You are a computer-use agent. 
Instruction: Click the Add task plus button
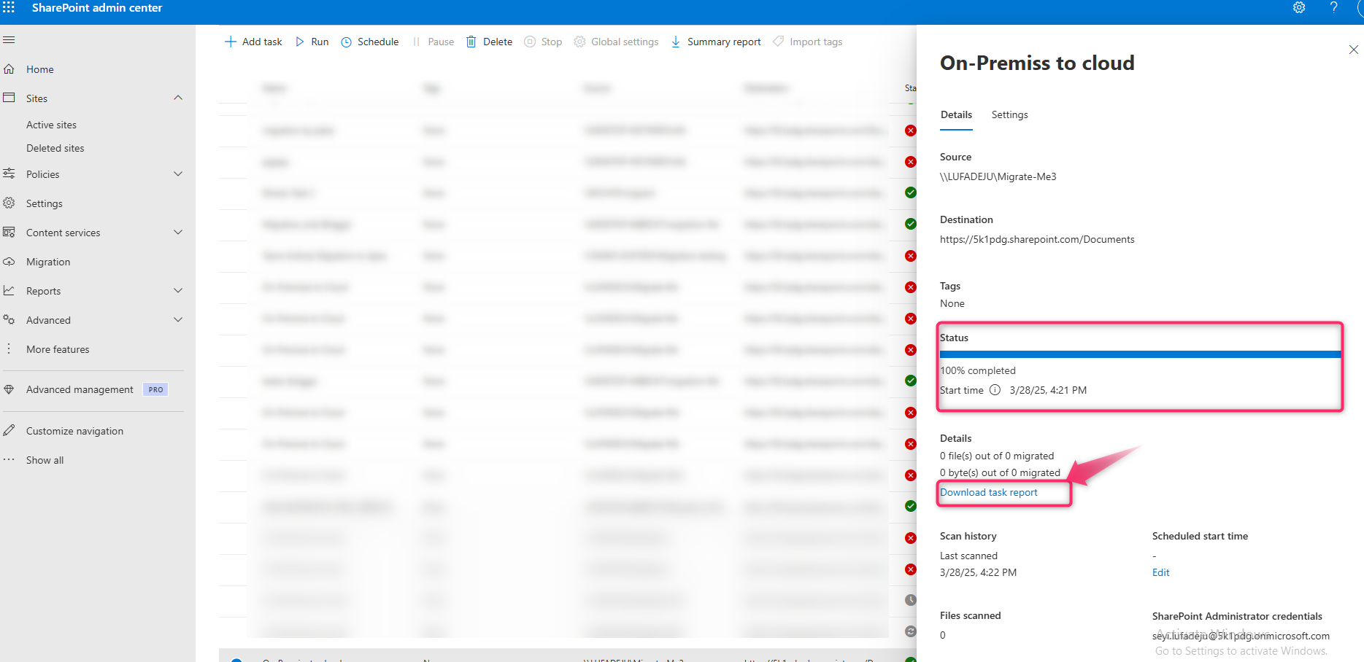[253, 42]
